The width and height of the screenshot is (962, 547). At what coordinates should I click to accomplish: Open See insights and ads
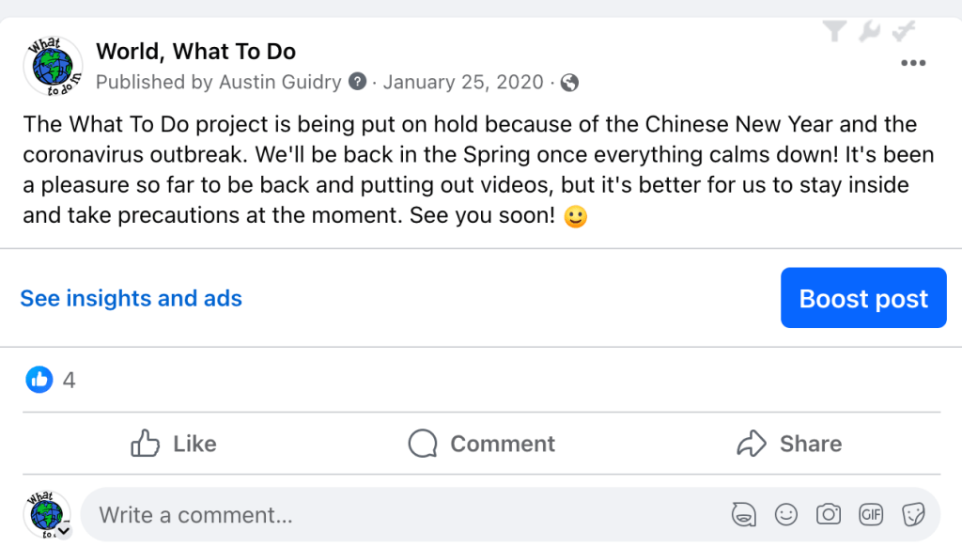pyautogui.click(x=132, y=299)
